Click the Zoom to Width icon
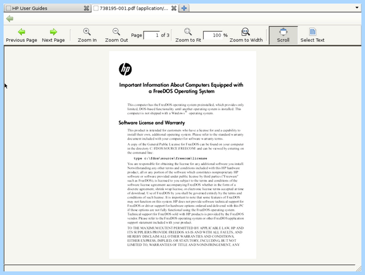 click(x=246, y=32)
